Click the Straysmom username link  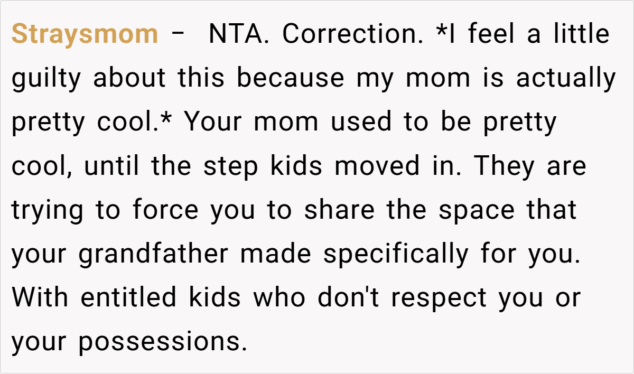point(85,34)
